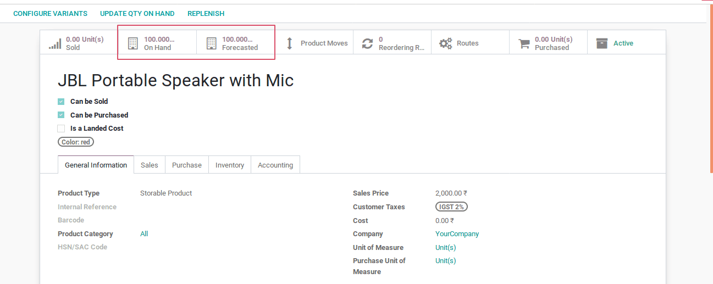Click the 2,000.00 ₹ sales price value
Screen dimensions: 713x284
[x=451, y=193]
